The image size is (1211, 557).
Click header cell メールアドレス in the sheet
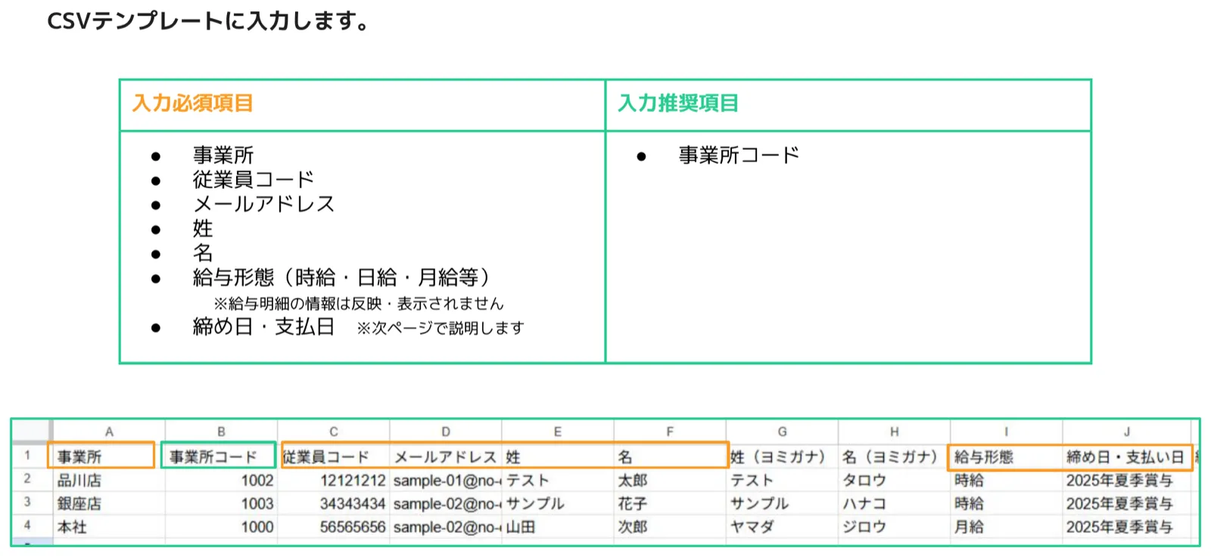[445, 456]
